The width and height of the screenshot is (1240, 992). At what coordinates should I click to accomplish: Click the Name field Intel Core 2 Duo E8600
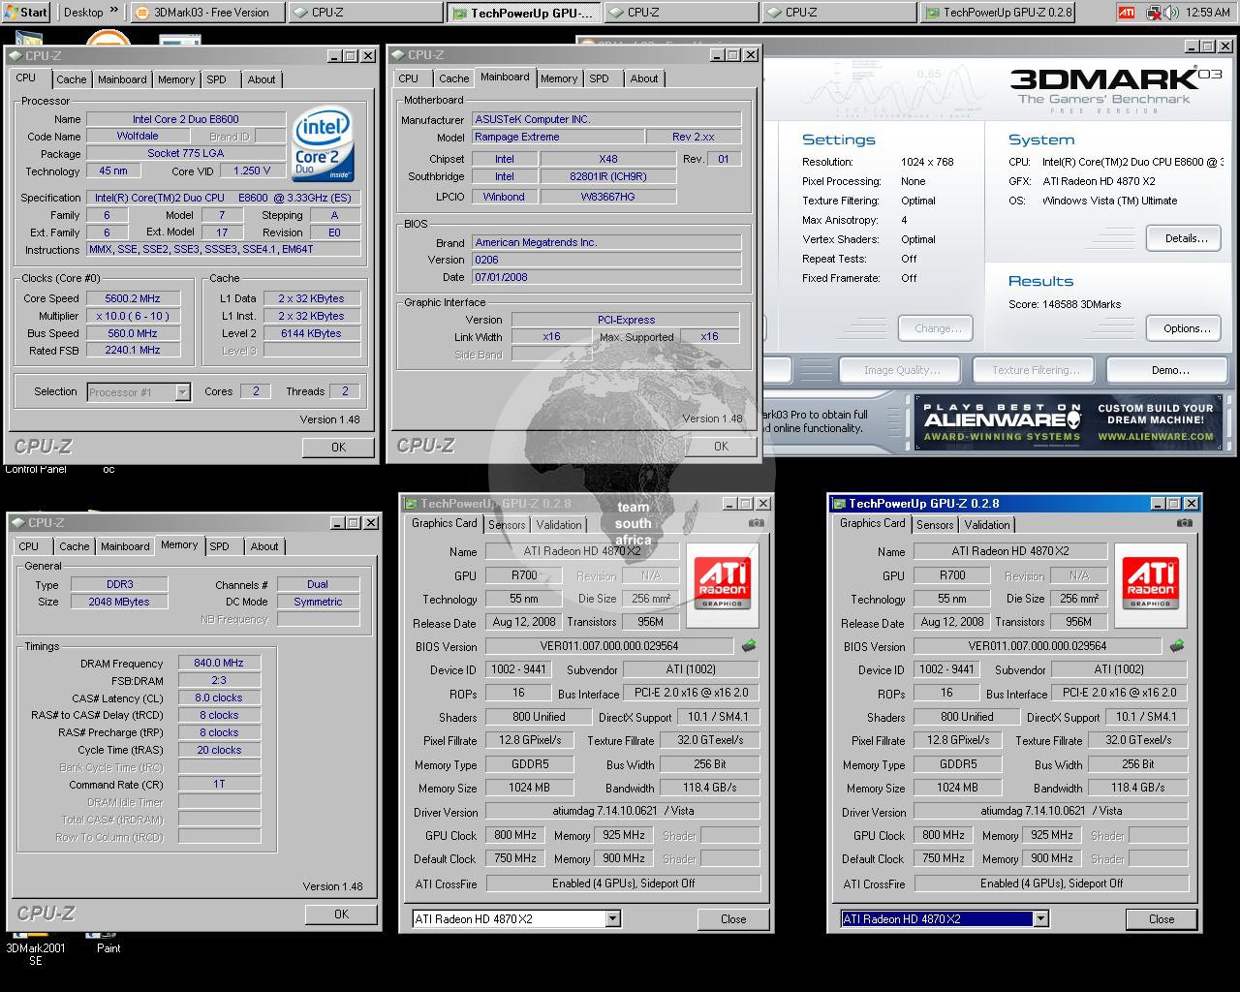tap(185, 119)
